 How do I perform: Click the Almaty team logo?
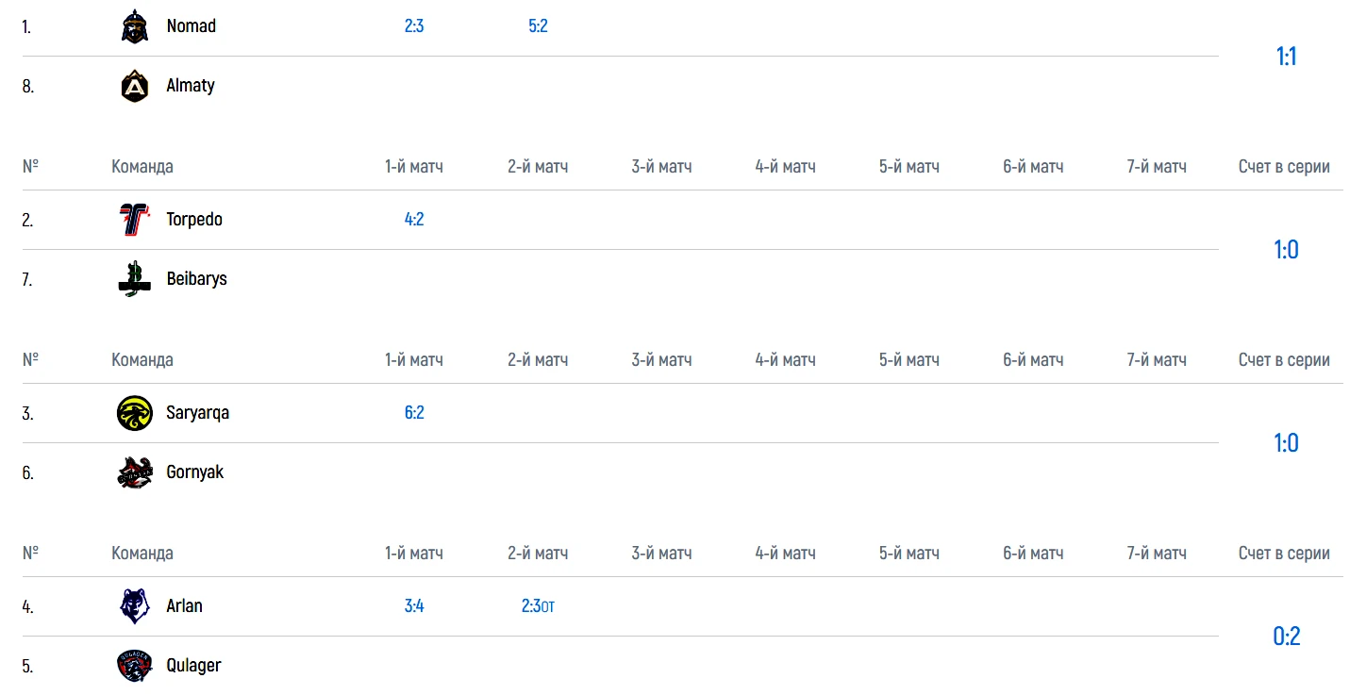135,86
